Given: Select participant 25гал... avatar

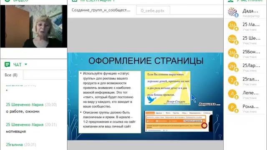Looking at the screenshot, I should [x=232, y=80].
